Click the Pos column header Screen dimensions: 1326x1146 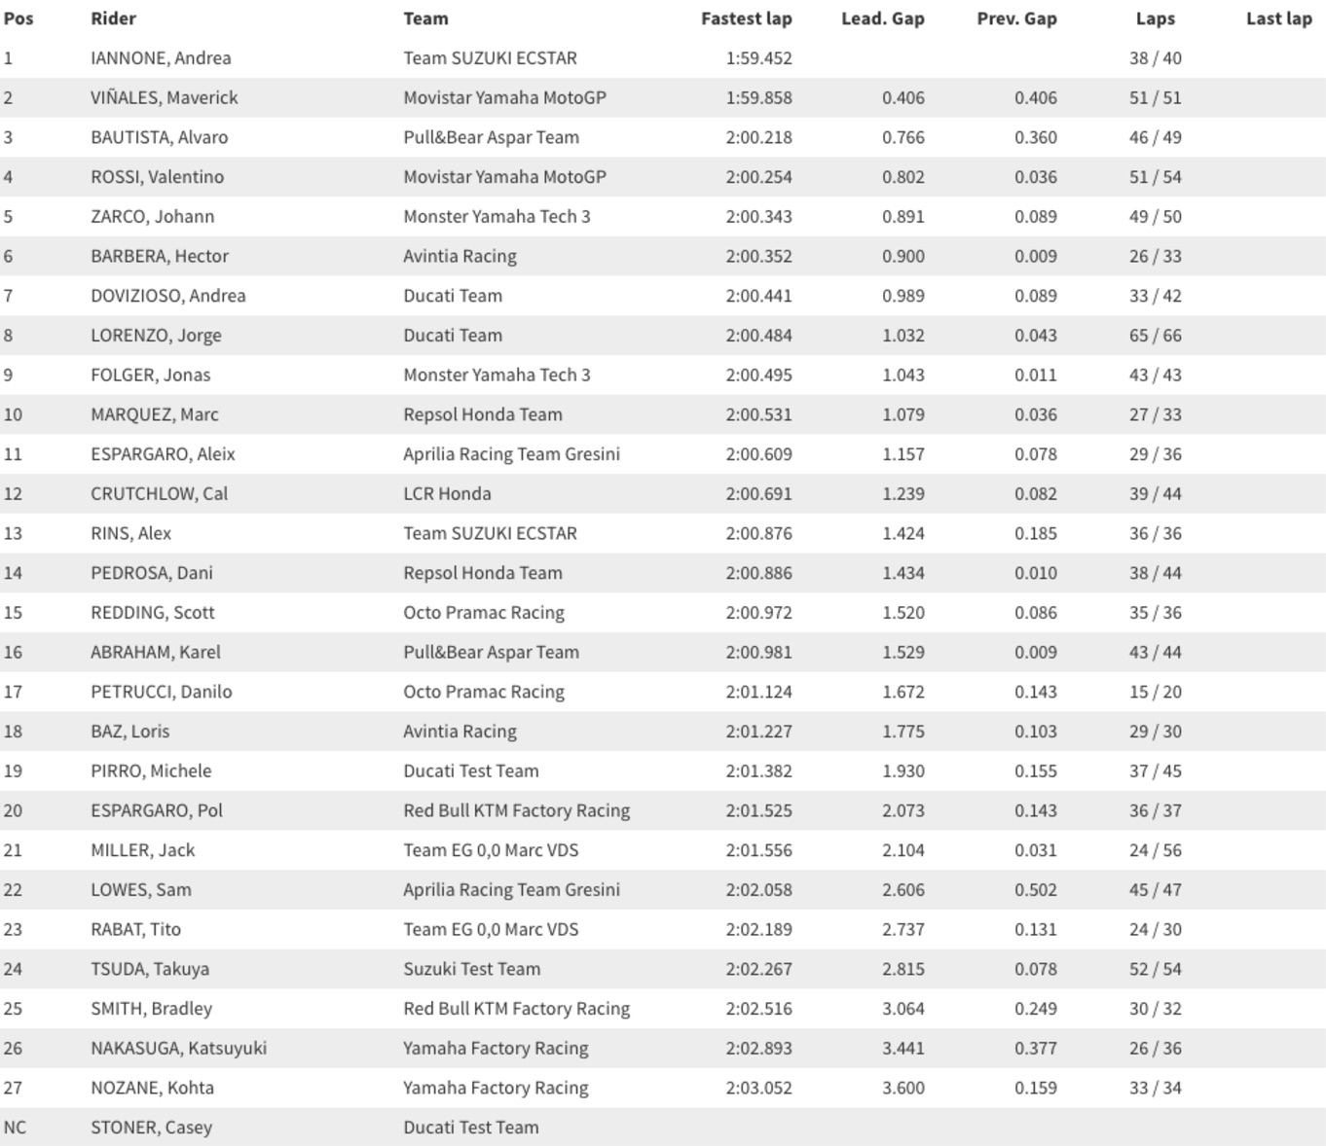[18, 18]
